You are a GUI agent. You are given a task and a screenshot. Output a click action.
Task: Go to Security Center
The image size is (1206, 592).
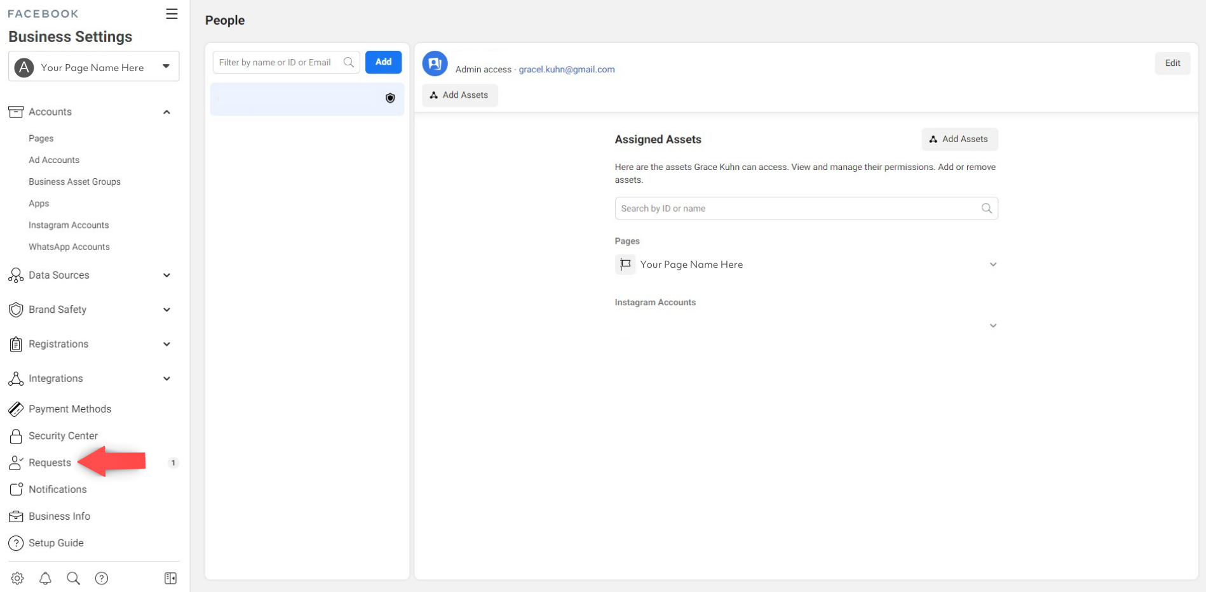click(x=63, y=436)
